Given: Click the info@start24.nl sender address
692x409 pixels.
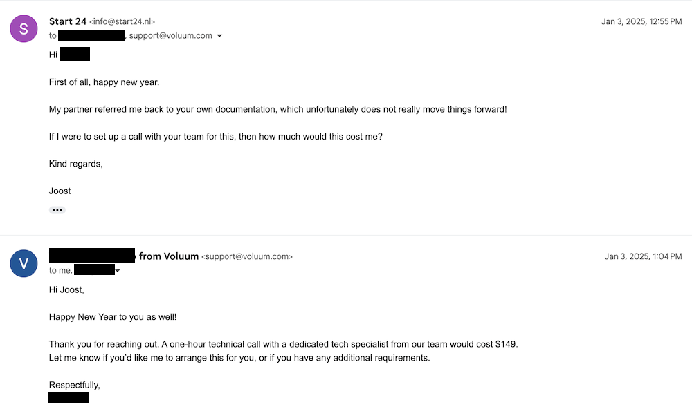Looking at the screenshot, I should (x=122, y=22).
